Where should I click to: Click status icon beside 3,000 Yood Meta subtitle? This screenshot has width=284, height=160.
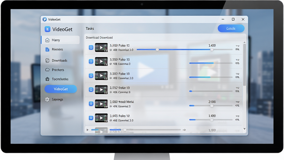pos(111,106)
